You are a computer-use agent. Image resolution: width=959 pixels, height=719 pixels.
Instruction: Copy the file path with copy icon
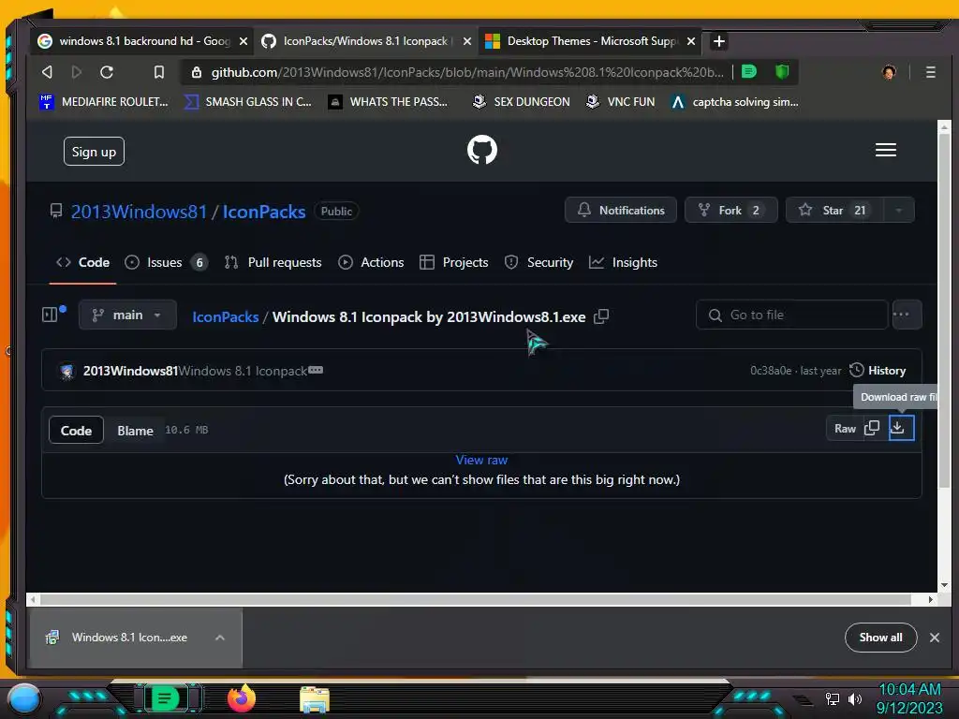pyautogui.click(x=601, y=316)
